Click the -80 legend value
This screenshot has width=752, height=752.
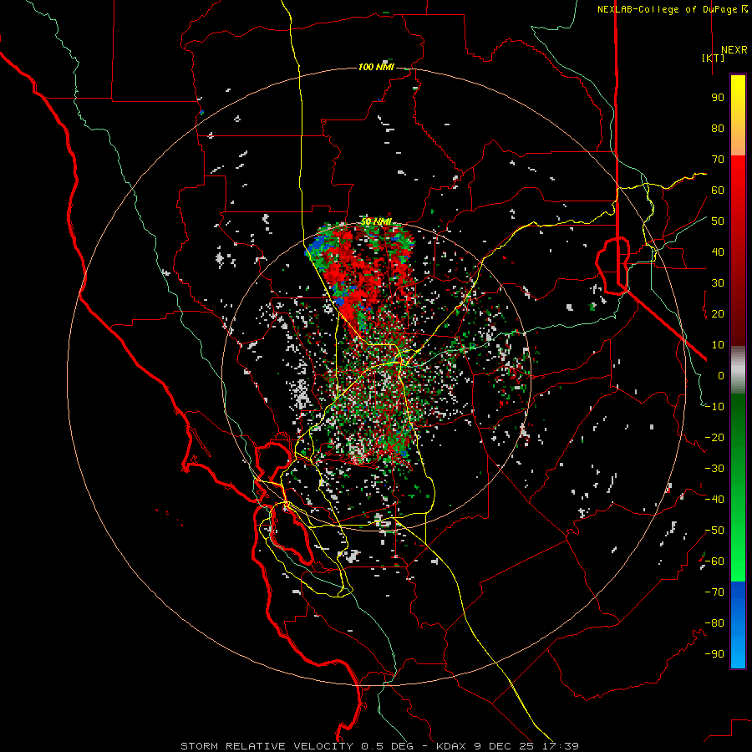point(714,623)
